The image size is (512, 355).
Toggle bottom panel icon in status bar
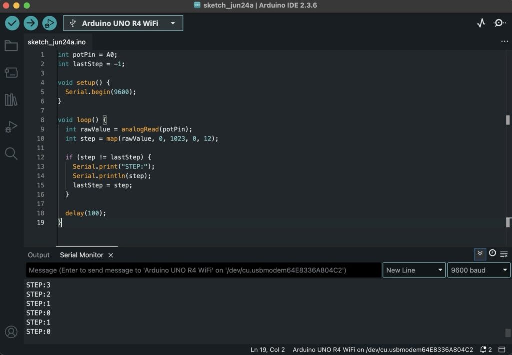pos(502,350)
